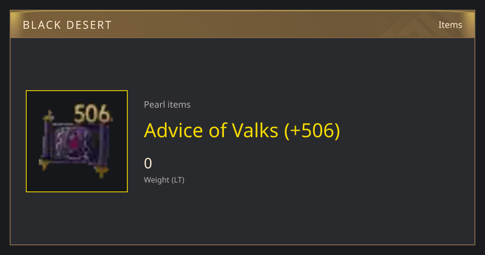The height and width of the screenshot is (255, 485).
Task: Click the word Pearl above the item name
Action: (154, 104)
